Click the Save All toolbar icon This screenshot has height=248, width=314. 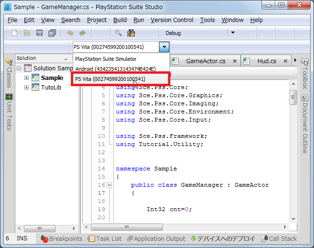(x=52, y=33)
